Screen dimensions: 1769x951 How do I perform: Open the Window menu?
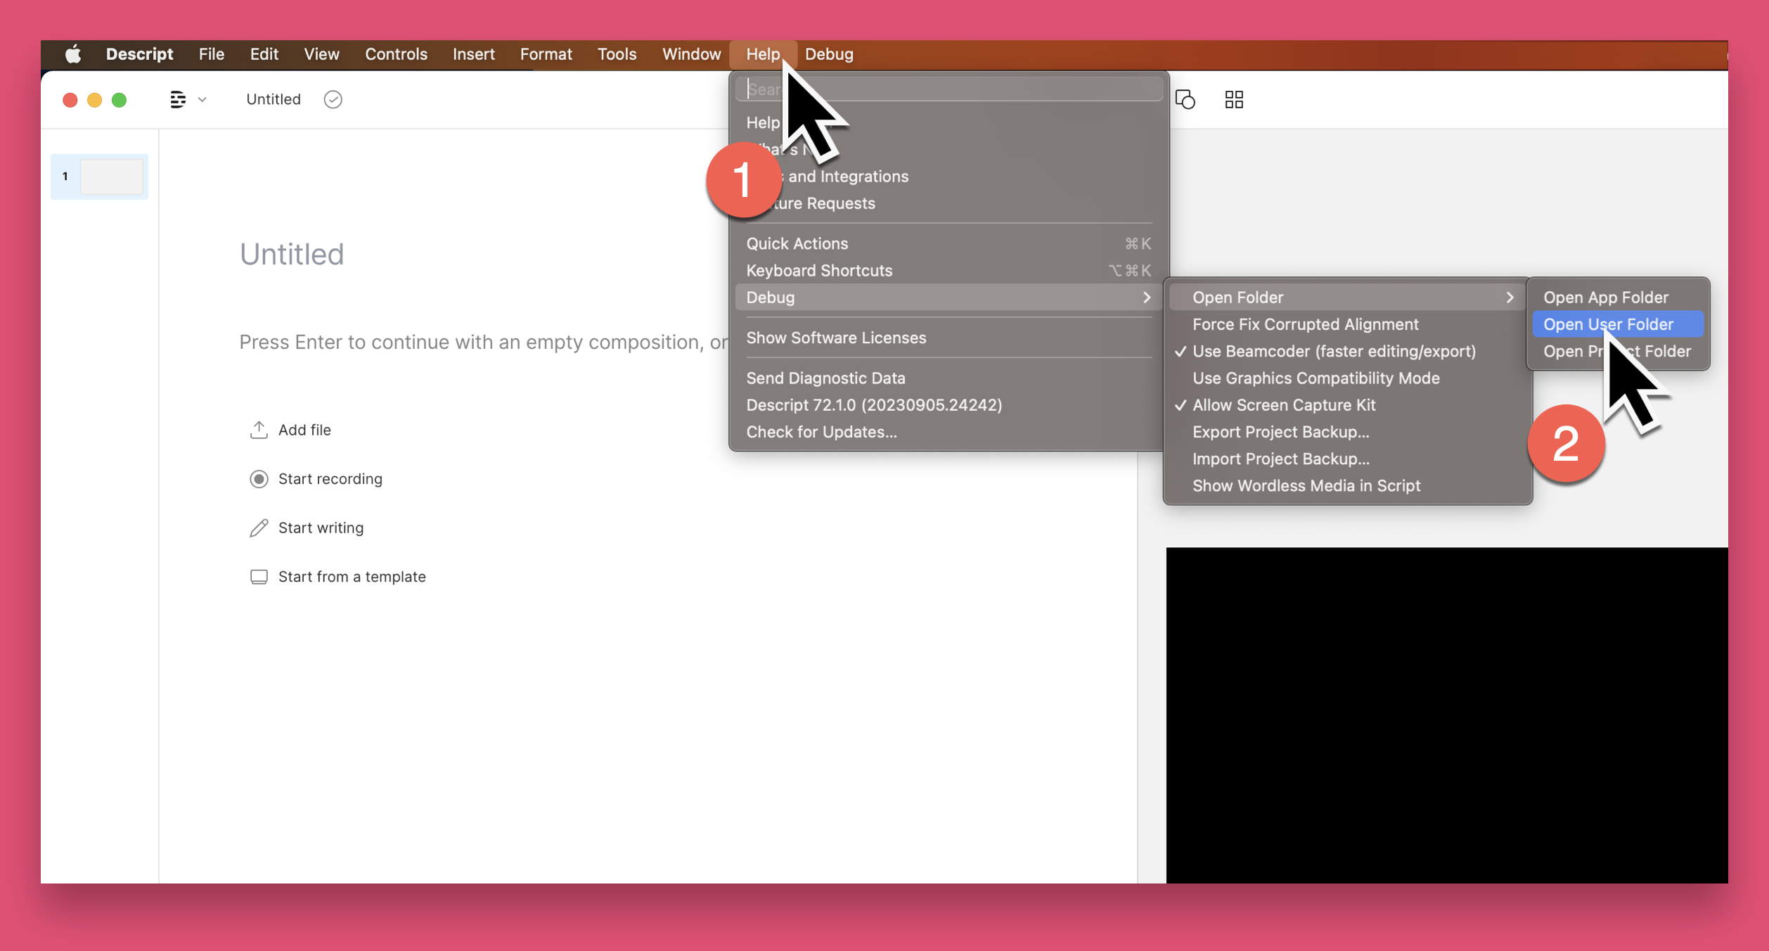[x=691, y=54]
